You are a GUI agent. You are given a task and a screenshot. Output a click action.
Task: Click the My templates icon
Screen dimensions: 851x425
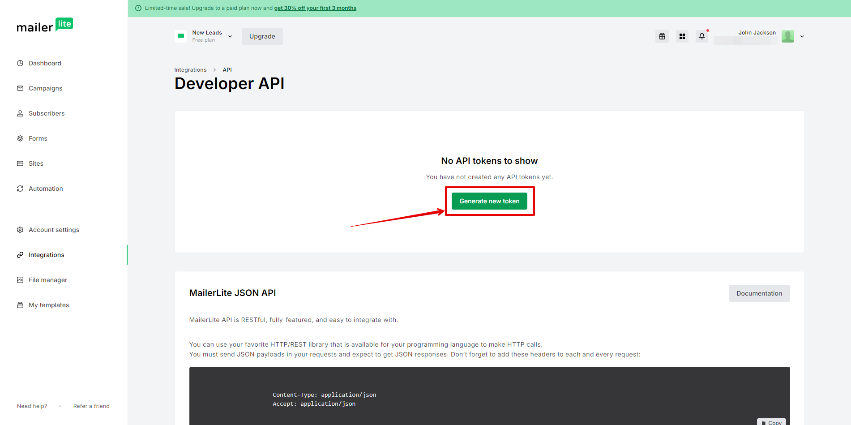20,305
